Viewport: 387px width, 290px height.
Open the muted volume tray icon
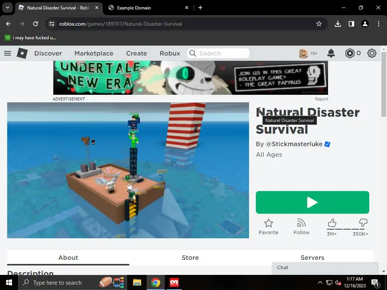(338, 282)
